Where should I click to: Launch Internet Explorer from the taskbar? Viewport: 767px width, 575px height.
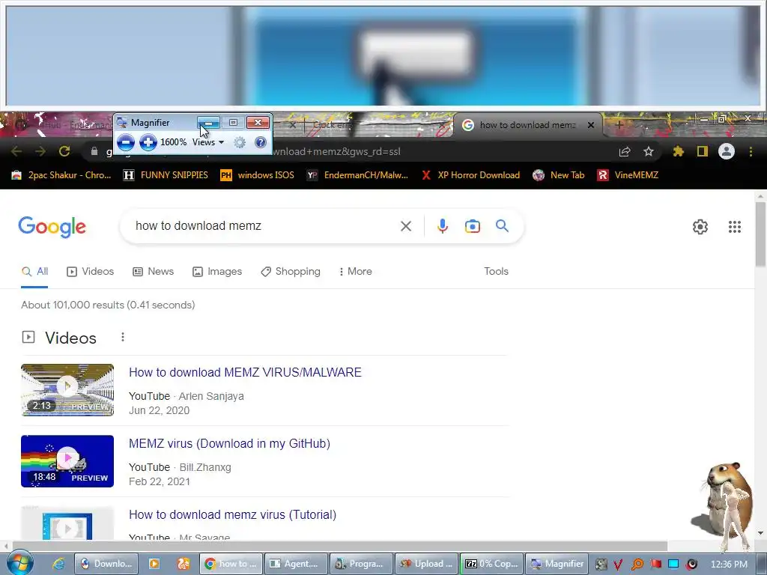point(58,564)
